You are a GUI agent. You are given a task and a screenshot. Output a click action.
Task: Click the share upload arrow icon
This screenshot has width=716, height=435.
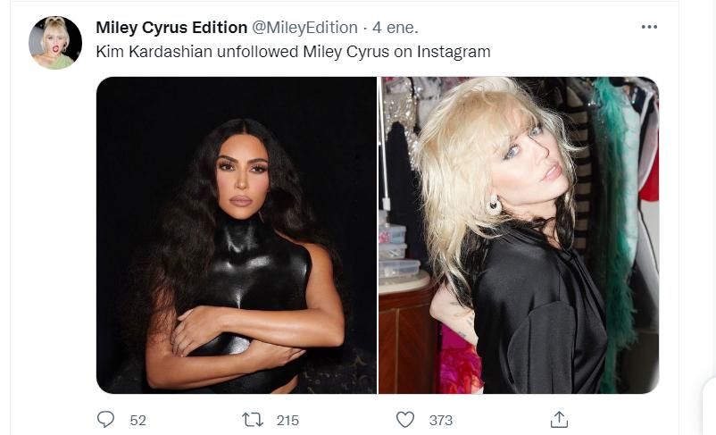coord(559,419)
